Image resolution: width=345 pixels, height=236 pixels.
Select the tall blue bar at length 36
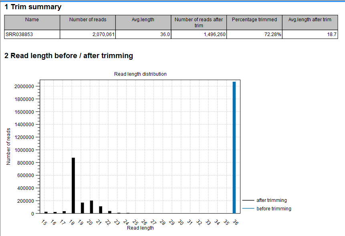(234, 147)
